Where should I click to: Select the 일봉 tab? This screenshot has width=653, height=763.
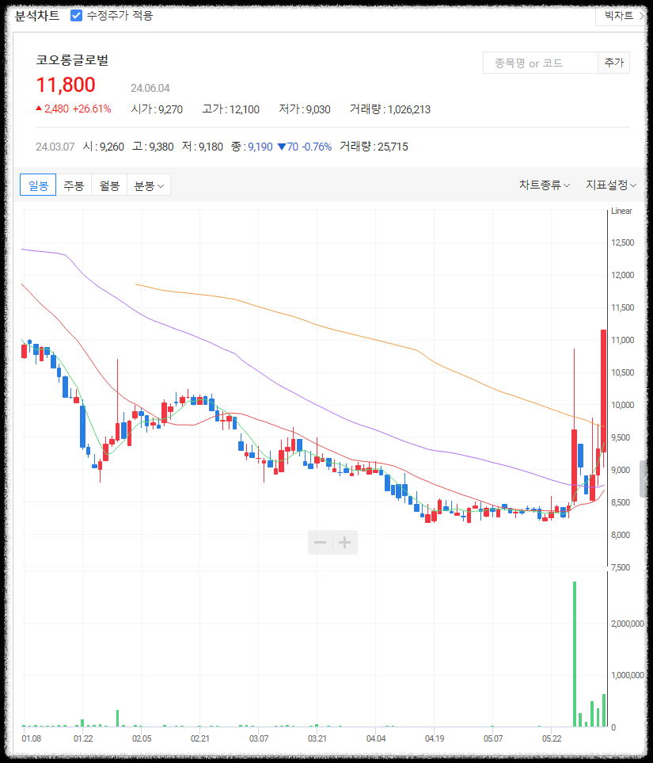point(38,185)
